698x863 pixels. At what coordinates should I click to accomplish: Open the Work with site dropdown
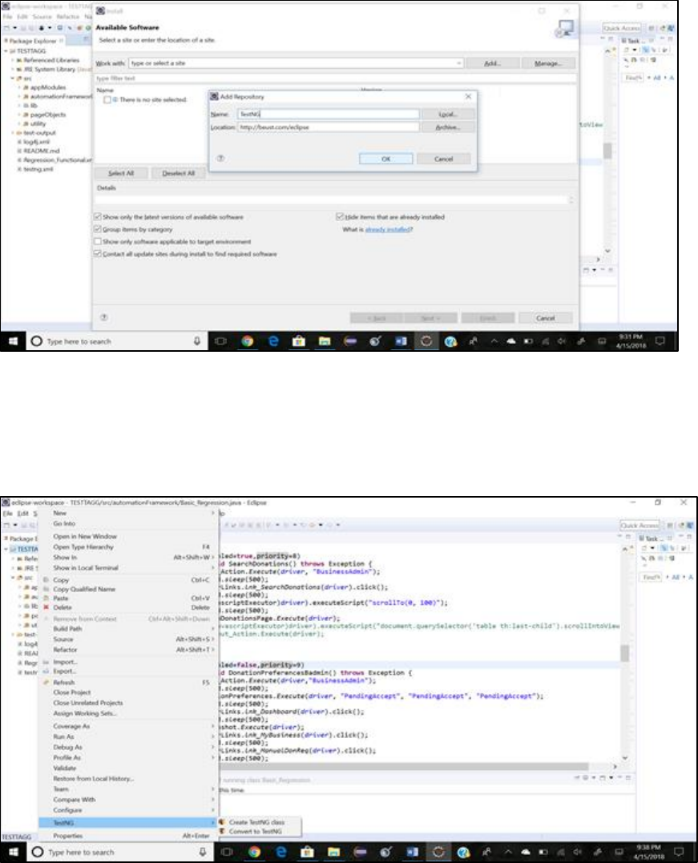[x=458, y=63]
